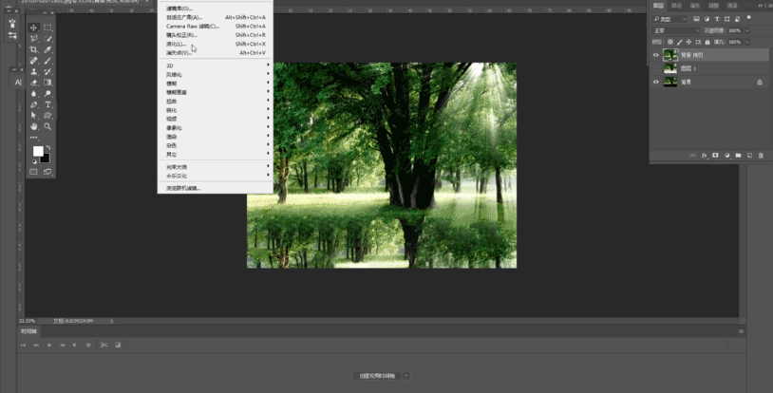Open the blend mode 正常 dropdown
The image size is (773, 393).
coord(674,30)
